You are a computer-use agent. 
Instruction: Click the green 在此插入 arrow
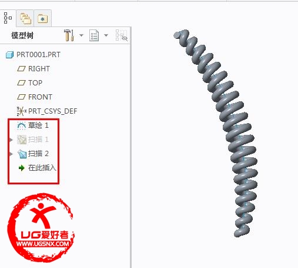tap(22, 168)
